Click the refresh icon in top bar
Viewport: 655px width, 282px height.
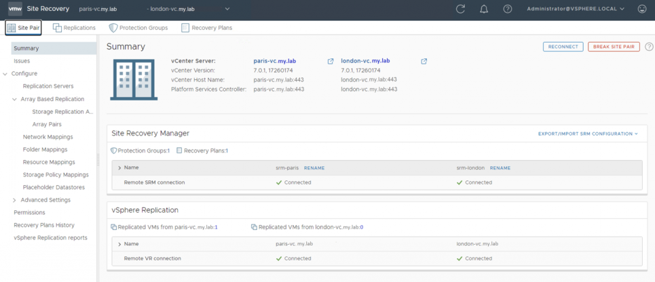[460, 9]
